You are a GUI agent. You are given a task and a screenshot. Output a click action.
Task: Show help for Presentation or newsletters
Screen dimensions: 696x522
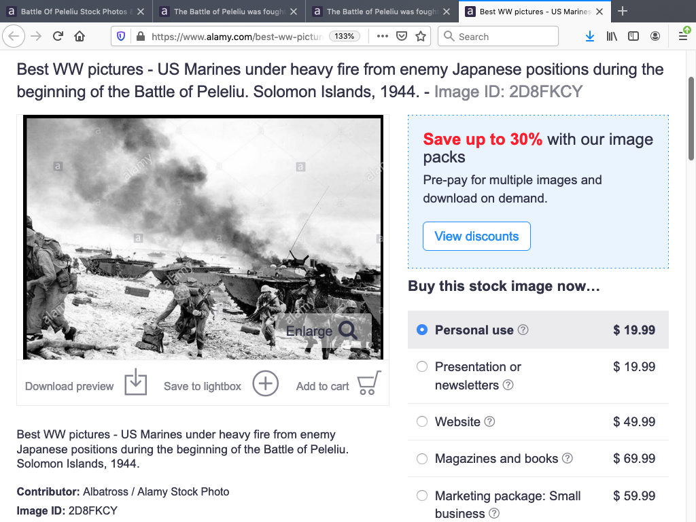pyautogui.click(x=508, y=385)
